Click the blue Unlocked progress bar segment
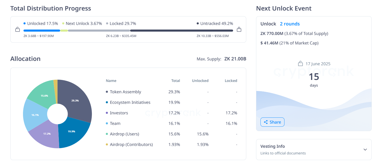The width and height of the screenshot is (381, 166). [42, 31]
